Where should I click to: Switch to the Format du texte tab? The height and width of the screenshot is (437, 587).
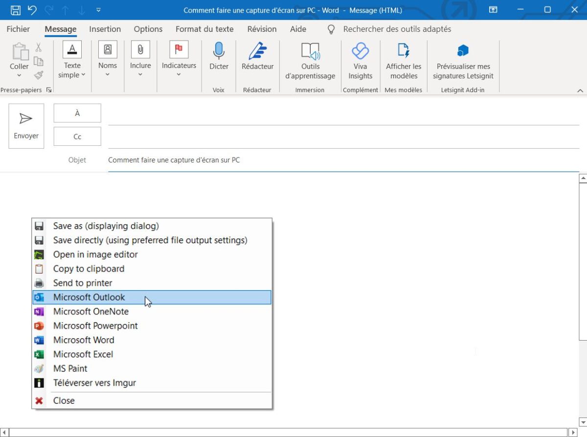(x=204, y=29)
